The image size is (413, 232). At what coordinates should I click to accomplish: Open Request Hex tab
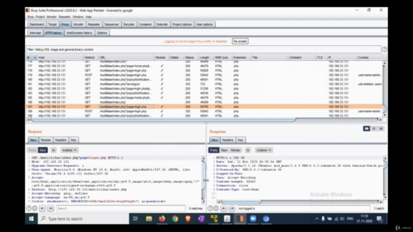(x=73, y=140)
